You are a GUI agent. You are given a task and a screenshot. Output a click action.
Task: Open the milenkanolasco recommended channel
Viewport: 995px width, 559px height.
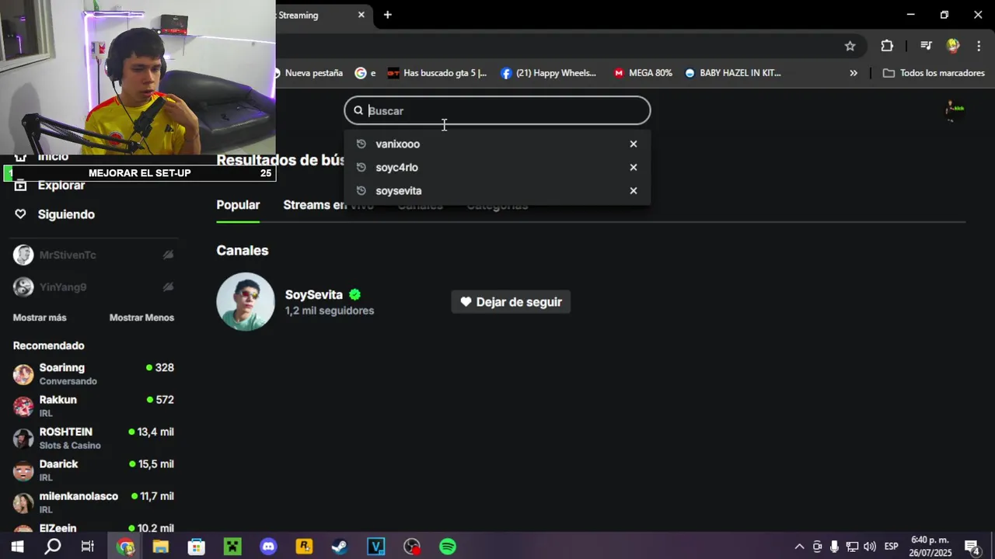click(x=93, y=502)
